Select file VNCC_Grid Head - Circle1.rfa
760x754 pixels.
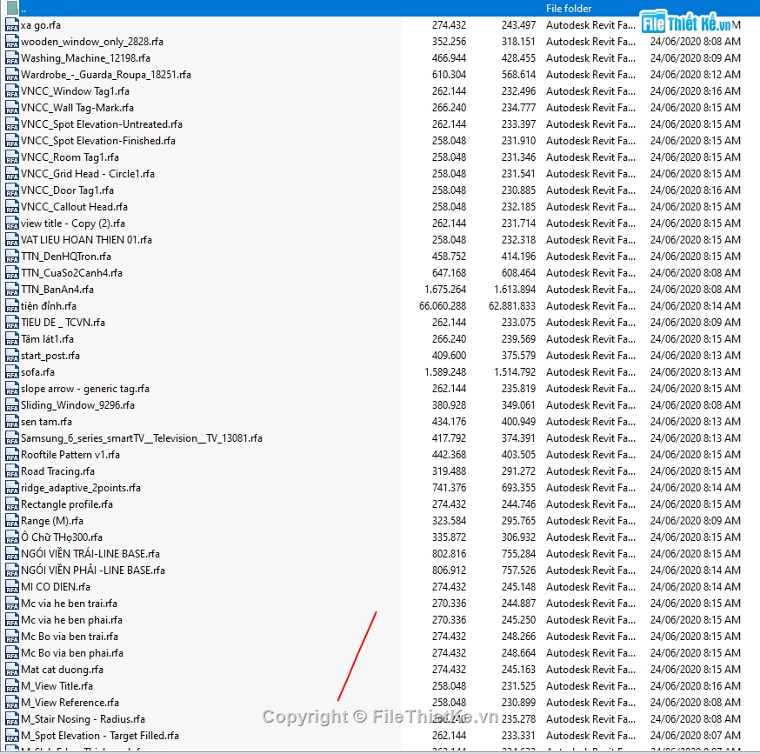tap(88, 174)
